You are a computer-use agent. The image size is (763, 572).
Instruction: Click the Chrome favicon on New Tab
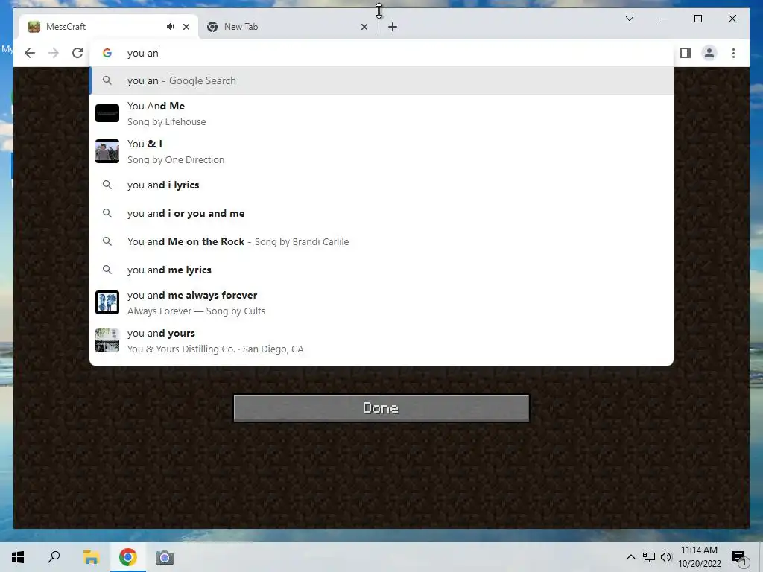pyautogui.click(x=212, y=27)
